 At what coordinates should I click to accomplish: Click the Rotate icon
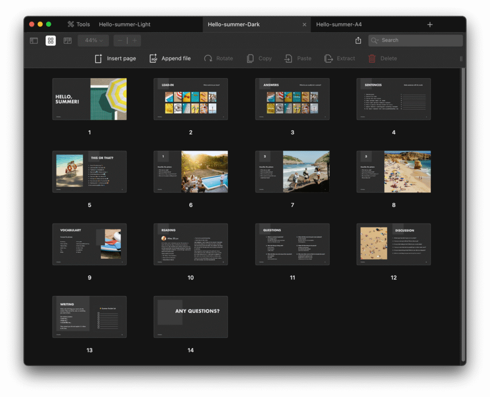coord(208,58)
